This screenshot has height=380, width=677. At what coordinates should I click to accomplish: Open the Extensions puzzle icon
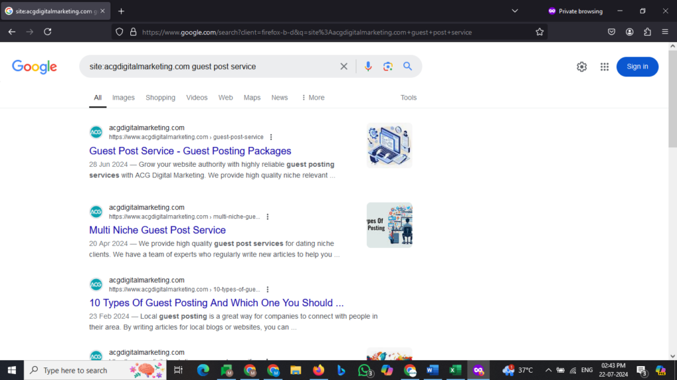click(647, 32)
